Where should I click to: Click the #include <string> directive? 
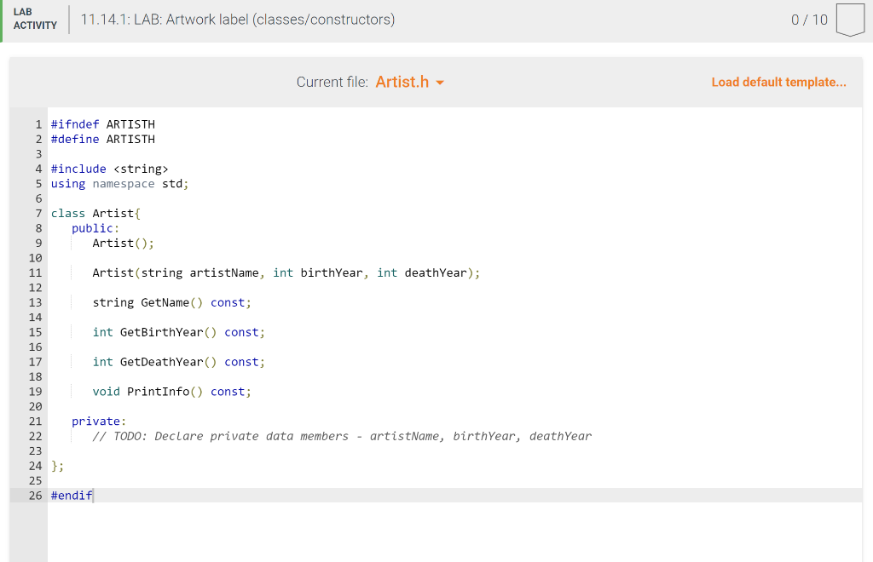109,169
